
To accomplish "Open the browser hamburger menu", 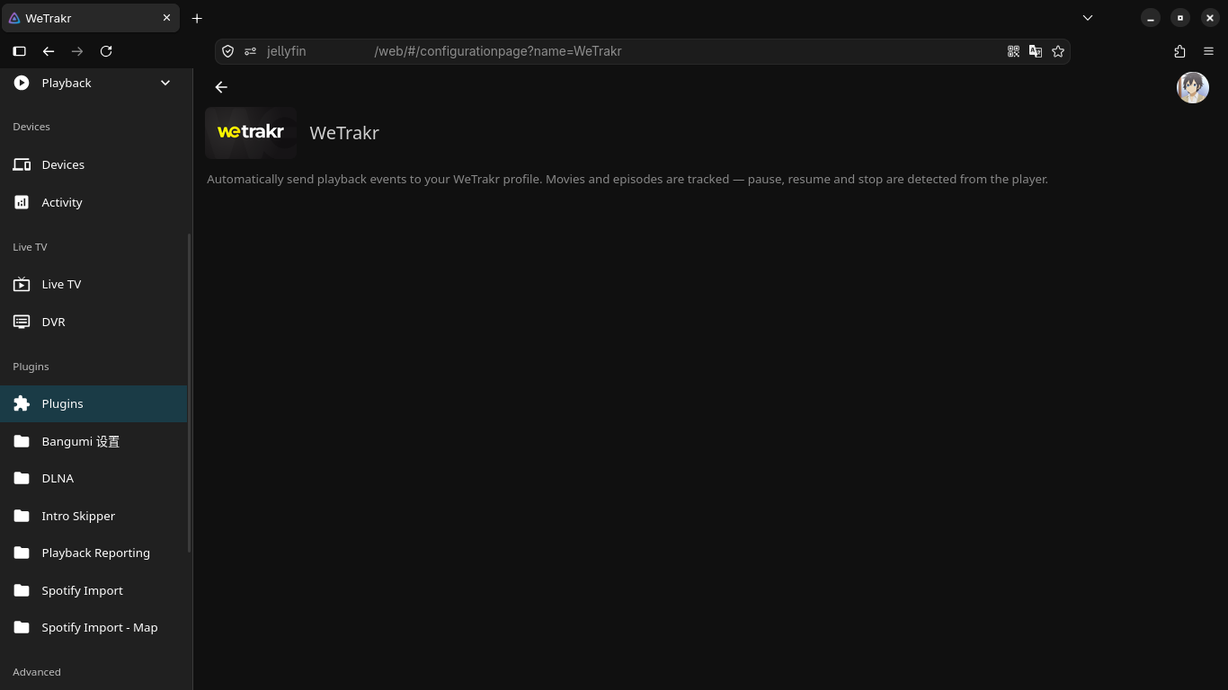I will click(x=1209, y=51).
